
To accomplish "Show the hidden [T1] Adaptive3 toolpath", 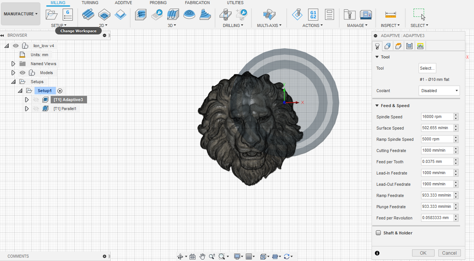I will click(36, 100).
